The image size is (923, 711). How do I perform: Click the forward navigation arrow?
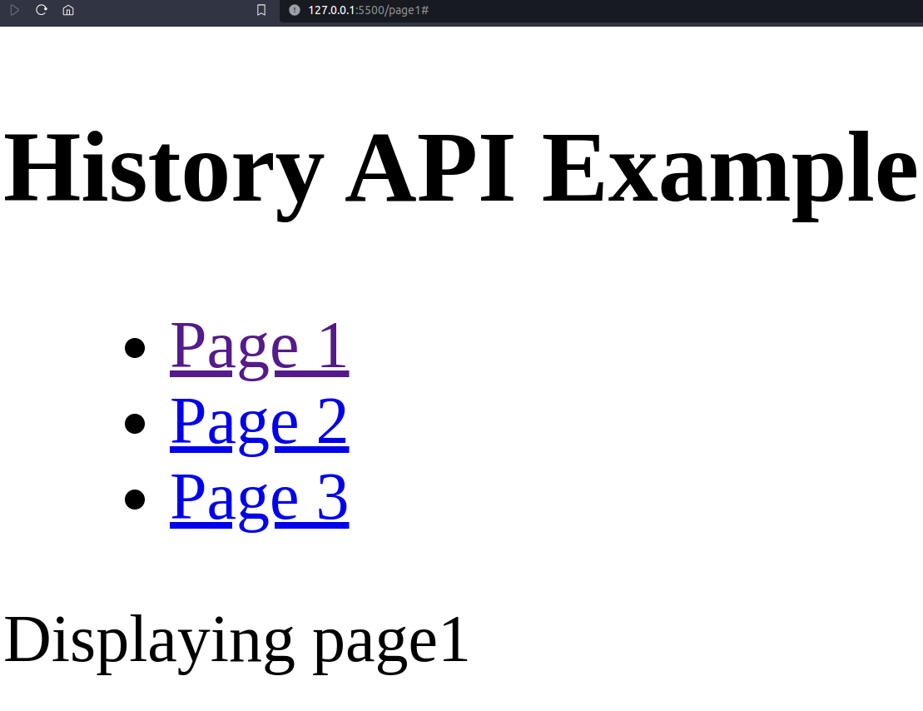(x=14, y=11)
